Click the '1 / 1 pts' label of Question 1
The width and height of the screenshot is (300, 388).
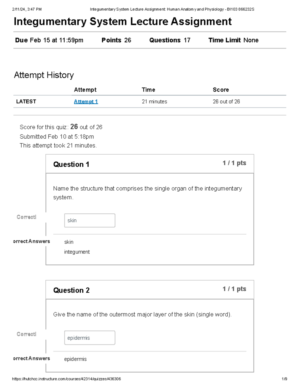point(234,163)
